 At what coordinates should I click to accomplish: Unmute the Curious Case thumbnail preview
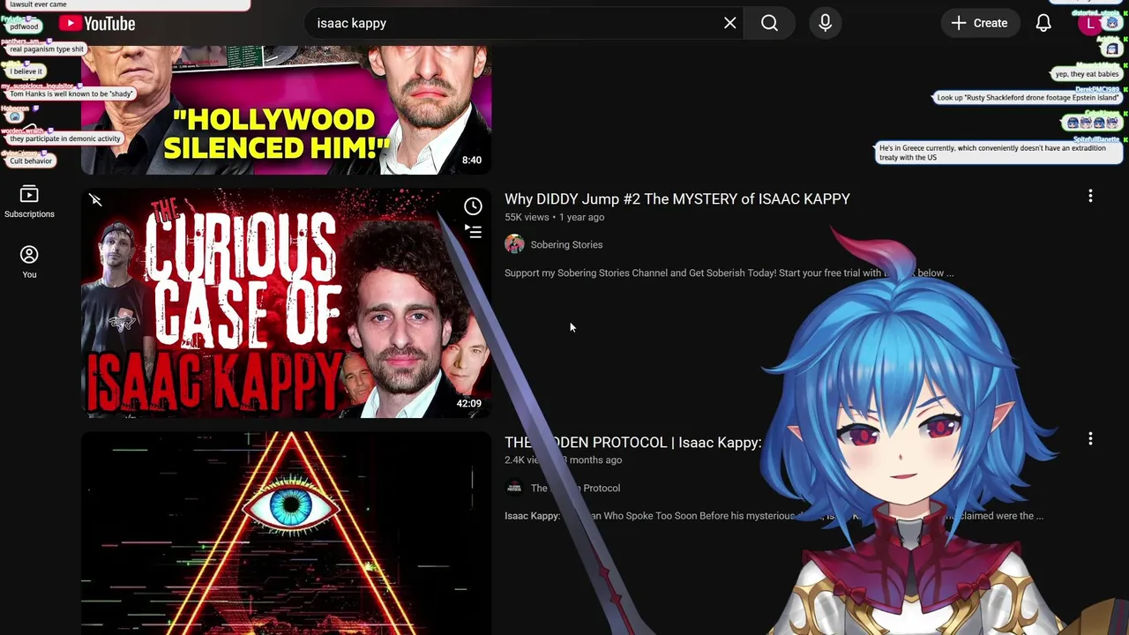click(96, 200)
